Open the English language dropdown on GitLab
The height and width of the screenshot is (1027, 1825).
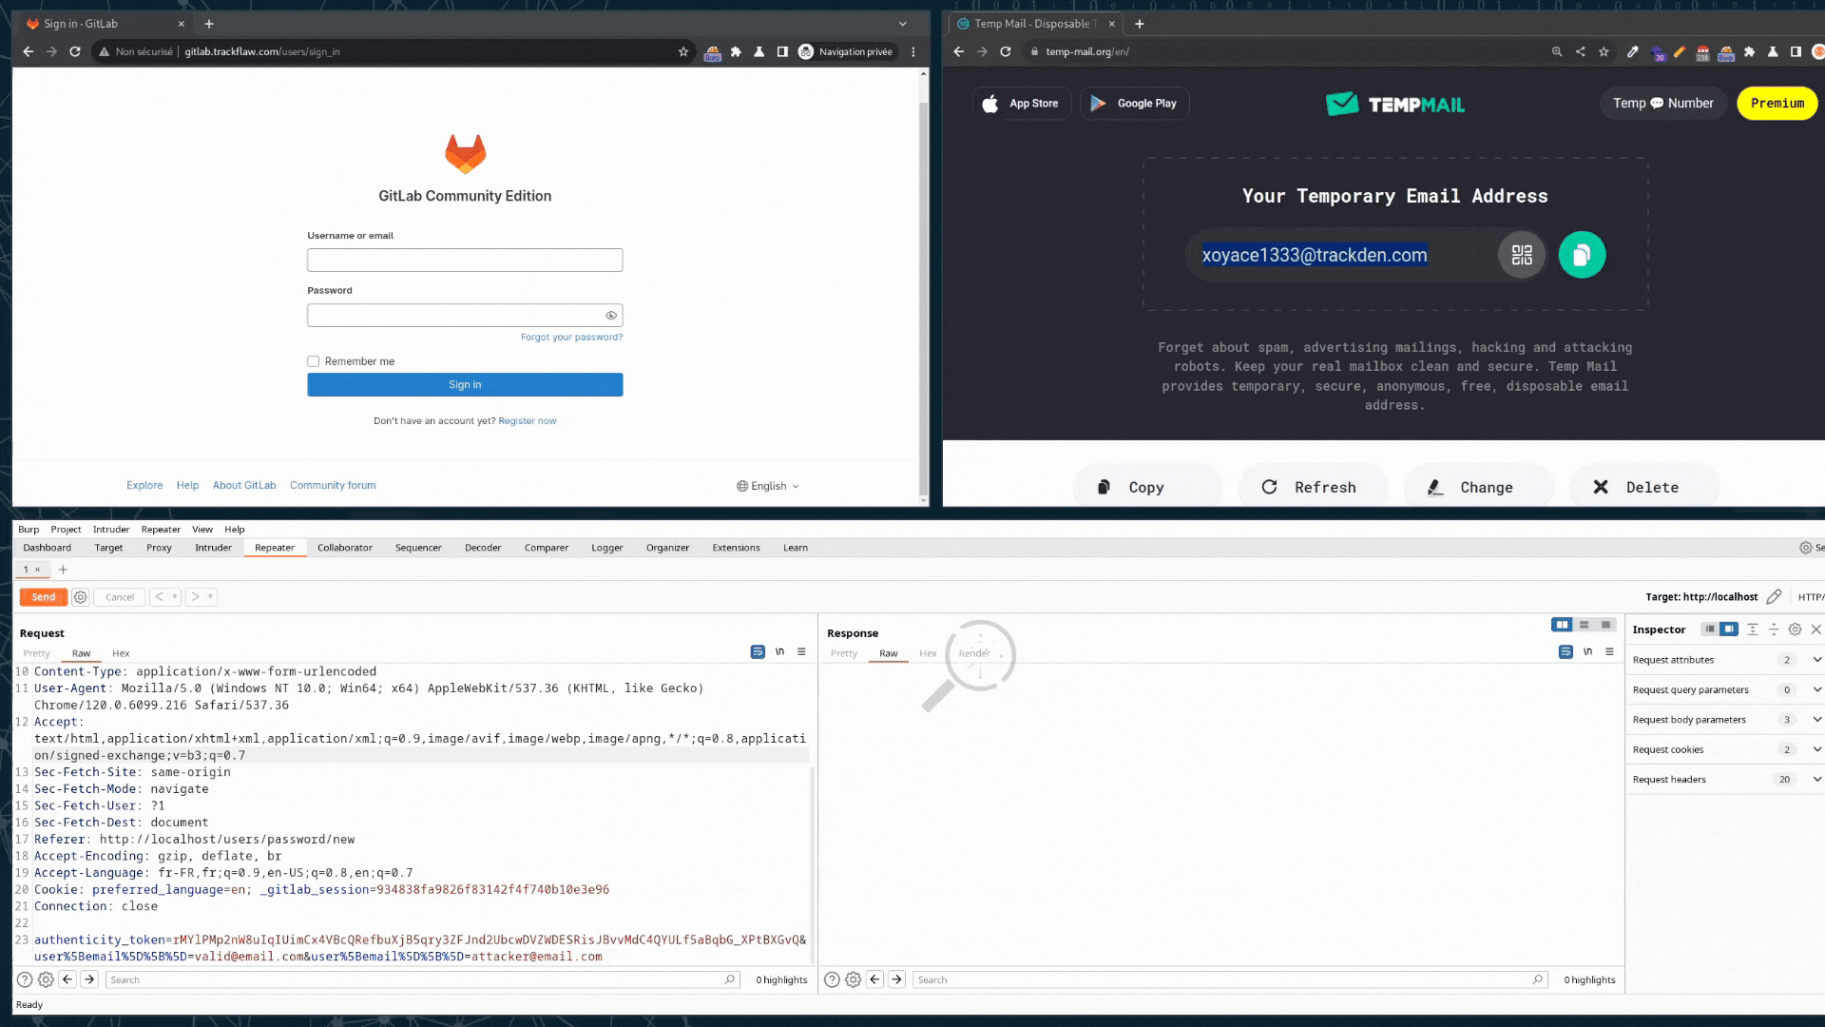click(x=768, y=486)
